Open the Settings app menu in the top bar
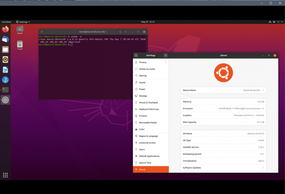285x194 pixels. point(23,22)
